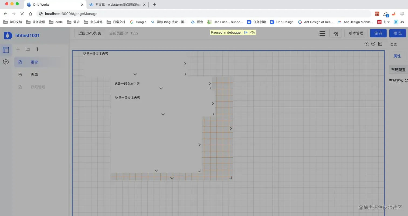Image resolution: width=408 pixels, height=216 pixels.
Task: Open the 掘金 bookmark
Action: tap(197, 22)
